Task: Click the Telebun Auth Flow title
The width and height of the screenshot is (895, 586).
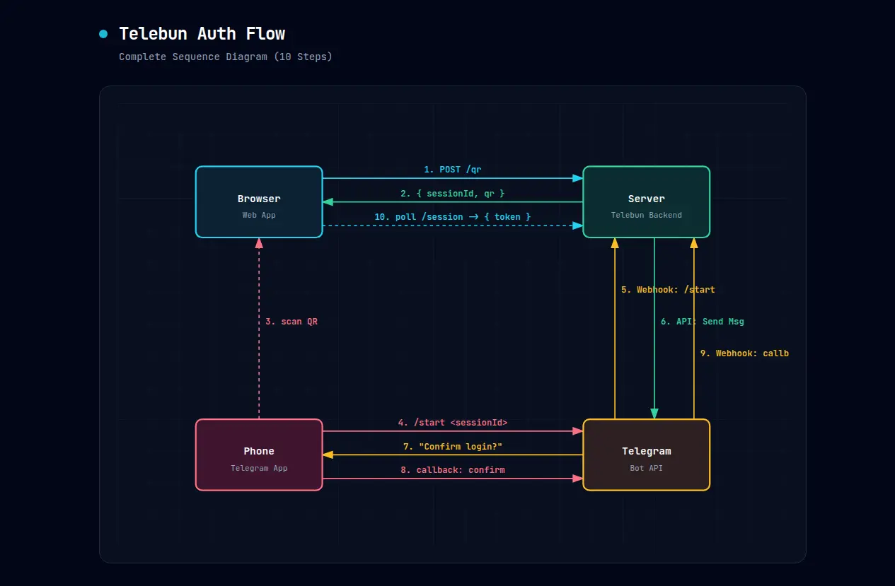Action: [202, 33]
